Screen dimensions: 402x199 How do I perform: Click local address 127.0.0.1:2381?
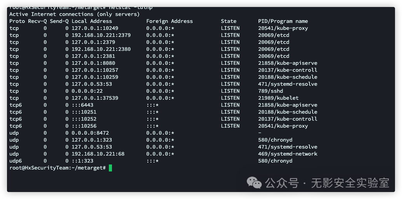pyautogui.click(x=93, y=56)
